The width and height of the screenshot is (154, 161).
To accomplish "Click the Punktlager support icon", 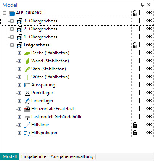I will click(x=27, y=93).
